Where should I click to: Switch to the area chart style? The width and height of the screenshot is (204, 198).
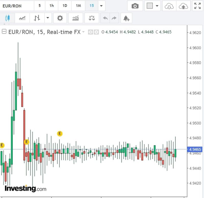(22, 18)
